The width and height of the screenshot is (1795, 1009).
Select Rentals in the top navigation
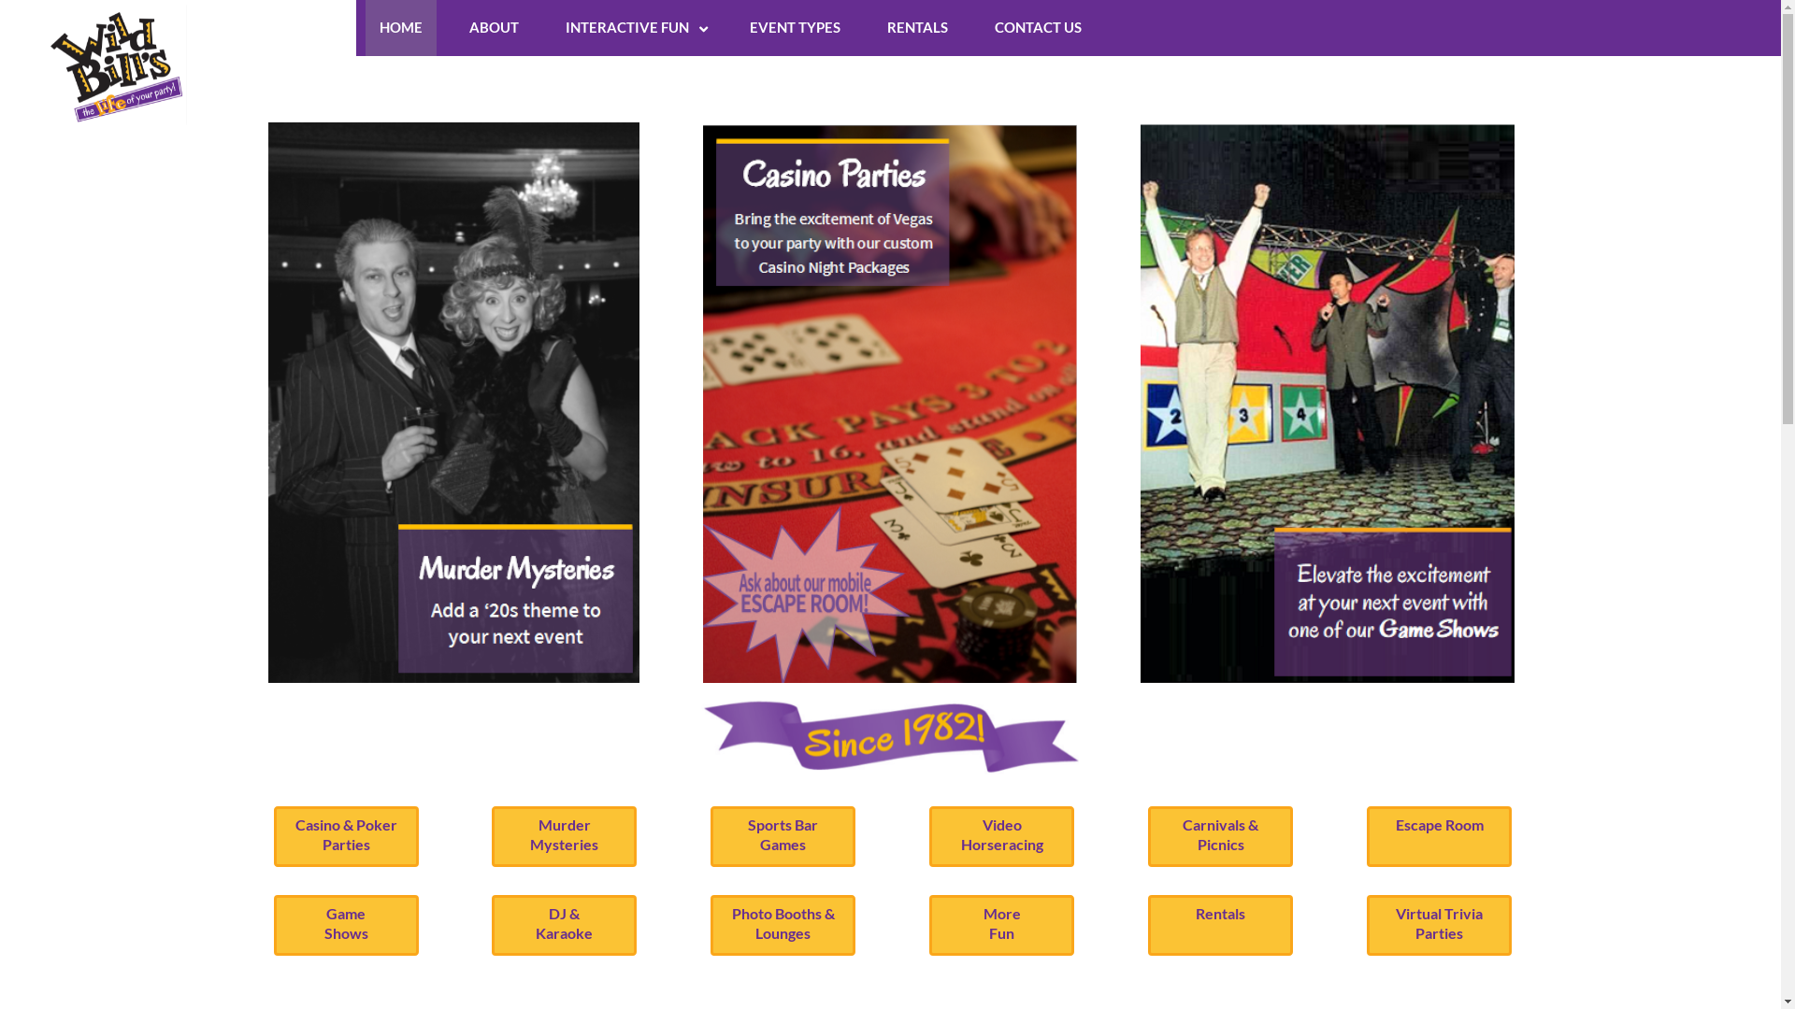[x=917, y=28]
